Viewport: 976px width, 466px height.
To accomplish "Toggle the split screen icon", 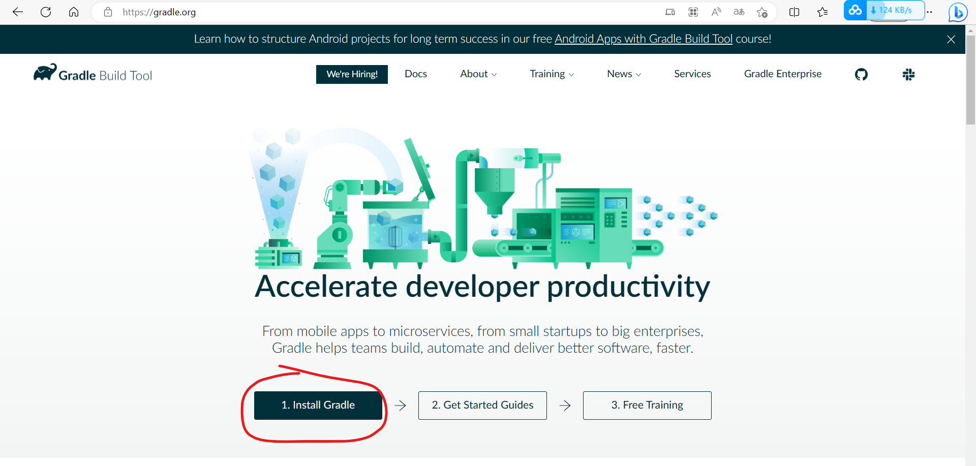I will (x=795, y=12).
